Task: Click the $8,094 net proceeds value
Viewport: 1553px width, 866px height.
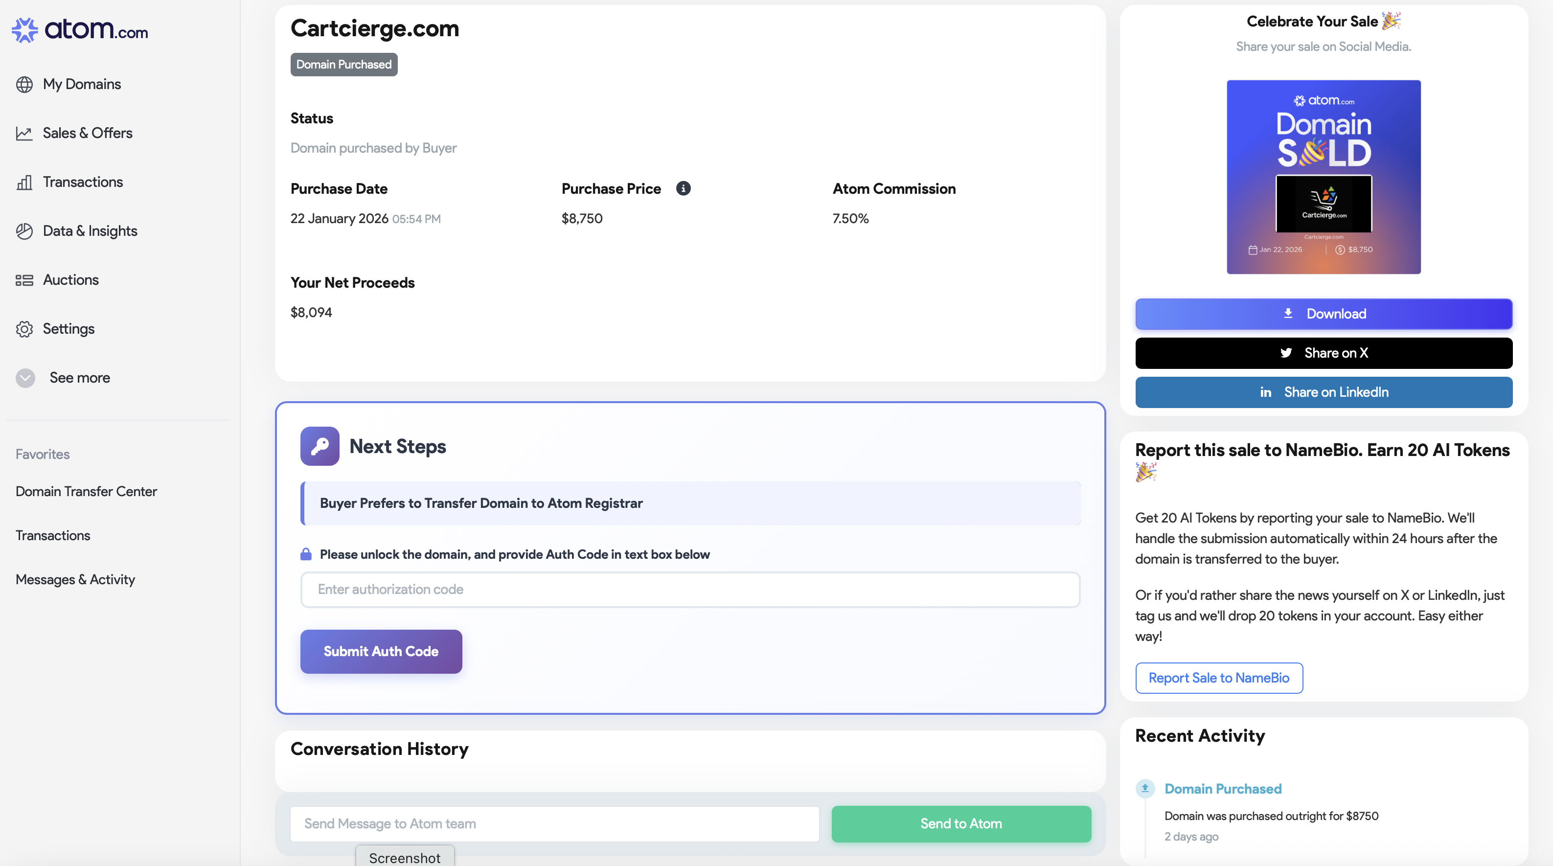Action: (311, 313)
